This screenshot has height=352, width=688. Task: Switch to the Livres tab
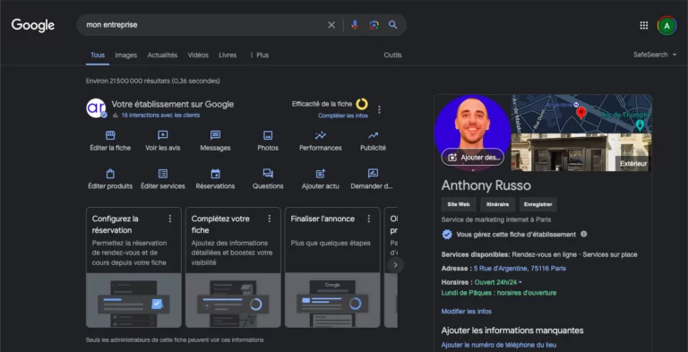(228, 56)
